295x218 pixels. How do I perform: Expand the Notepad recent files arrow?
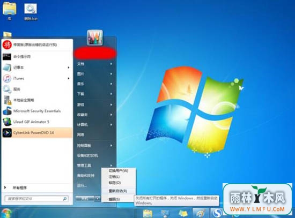(x=69, y=67)
